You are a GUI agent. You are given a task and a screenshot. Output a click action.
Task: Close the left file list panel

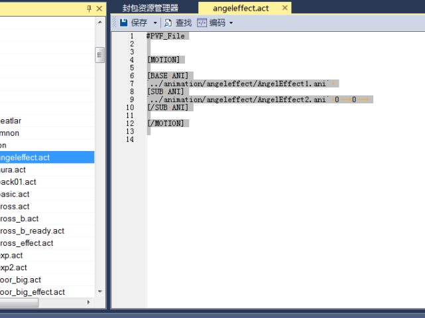99,9
